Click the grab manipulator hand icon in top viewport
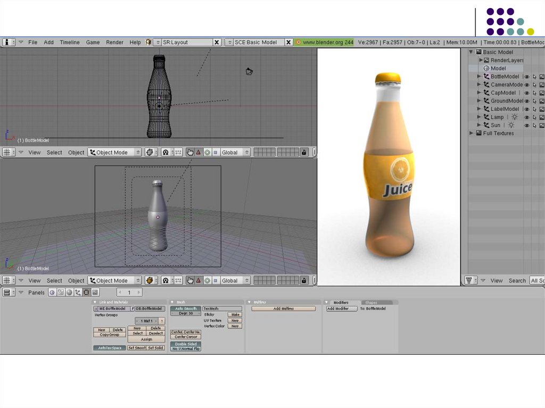 [x=190, y=152]
